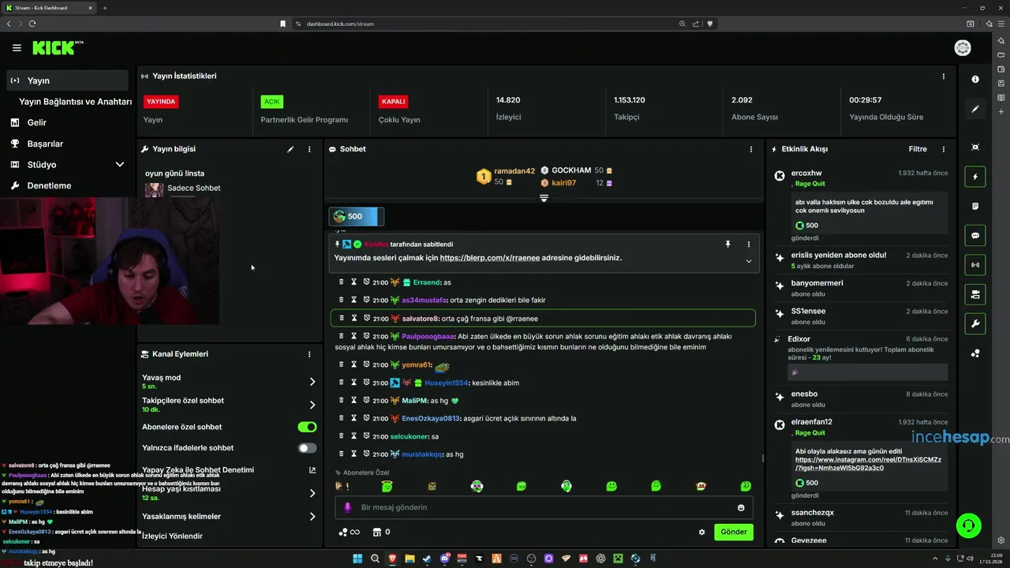Open the Yayın İstatistikleri three-dot menu

point(943,77)
